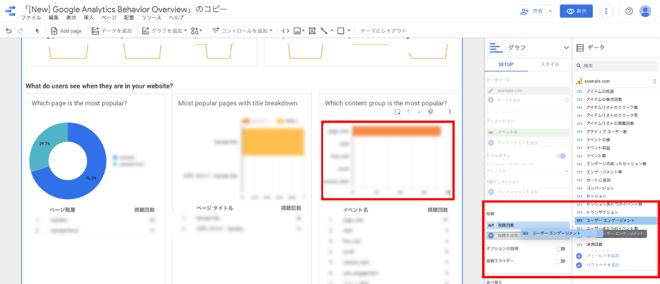Click the Looker Studio logo icon
The width and height of the screenshot is (660, 284).
pyautogui.click(x=10, y=12)
